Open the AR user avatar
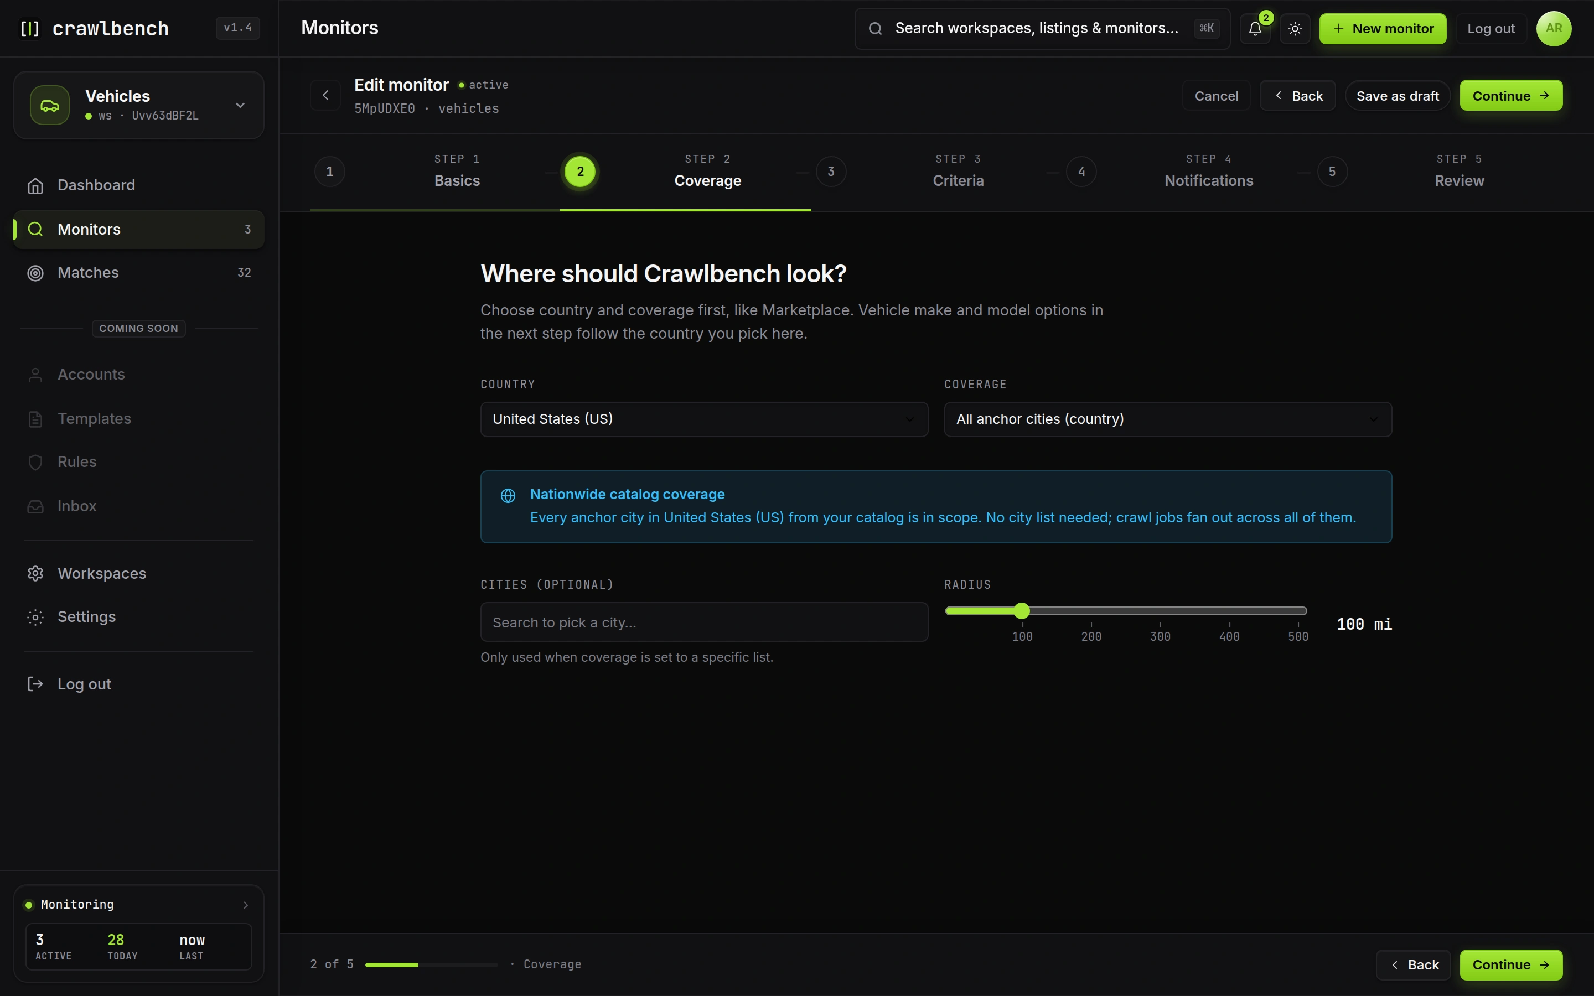Viewport: 1594px width, 996px height. click(1553, 28)
